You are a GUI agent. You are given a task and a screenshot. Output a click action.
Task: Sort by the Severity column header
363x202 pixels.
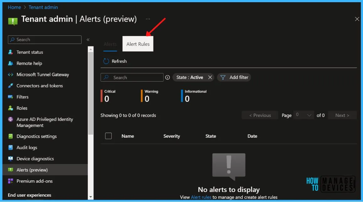click(172, 136)
